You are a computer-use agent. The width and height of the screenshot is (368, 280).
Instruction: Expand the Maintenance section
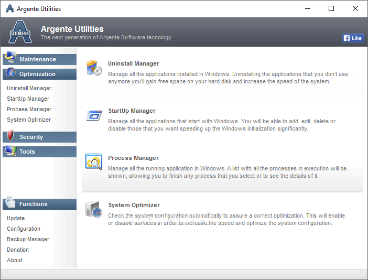(39, 59)
